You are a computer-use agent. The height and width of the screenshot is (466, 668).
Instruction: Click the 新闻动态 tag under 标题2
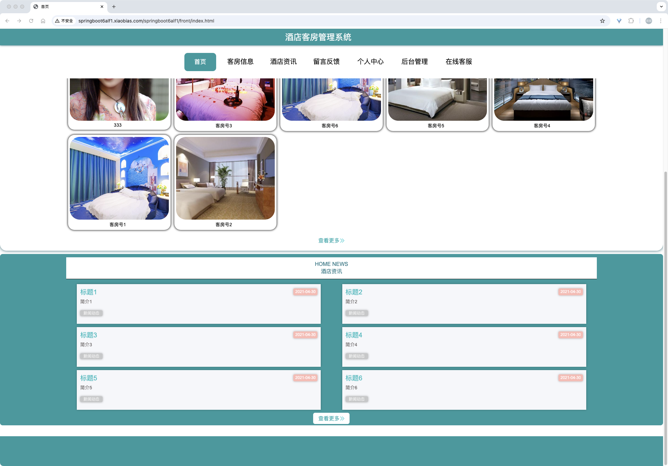tap(357, 313)
